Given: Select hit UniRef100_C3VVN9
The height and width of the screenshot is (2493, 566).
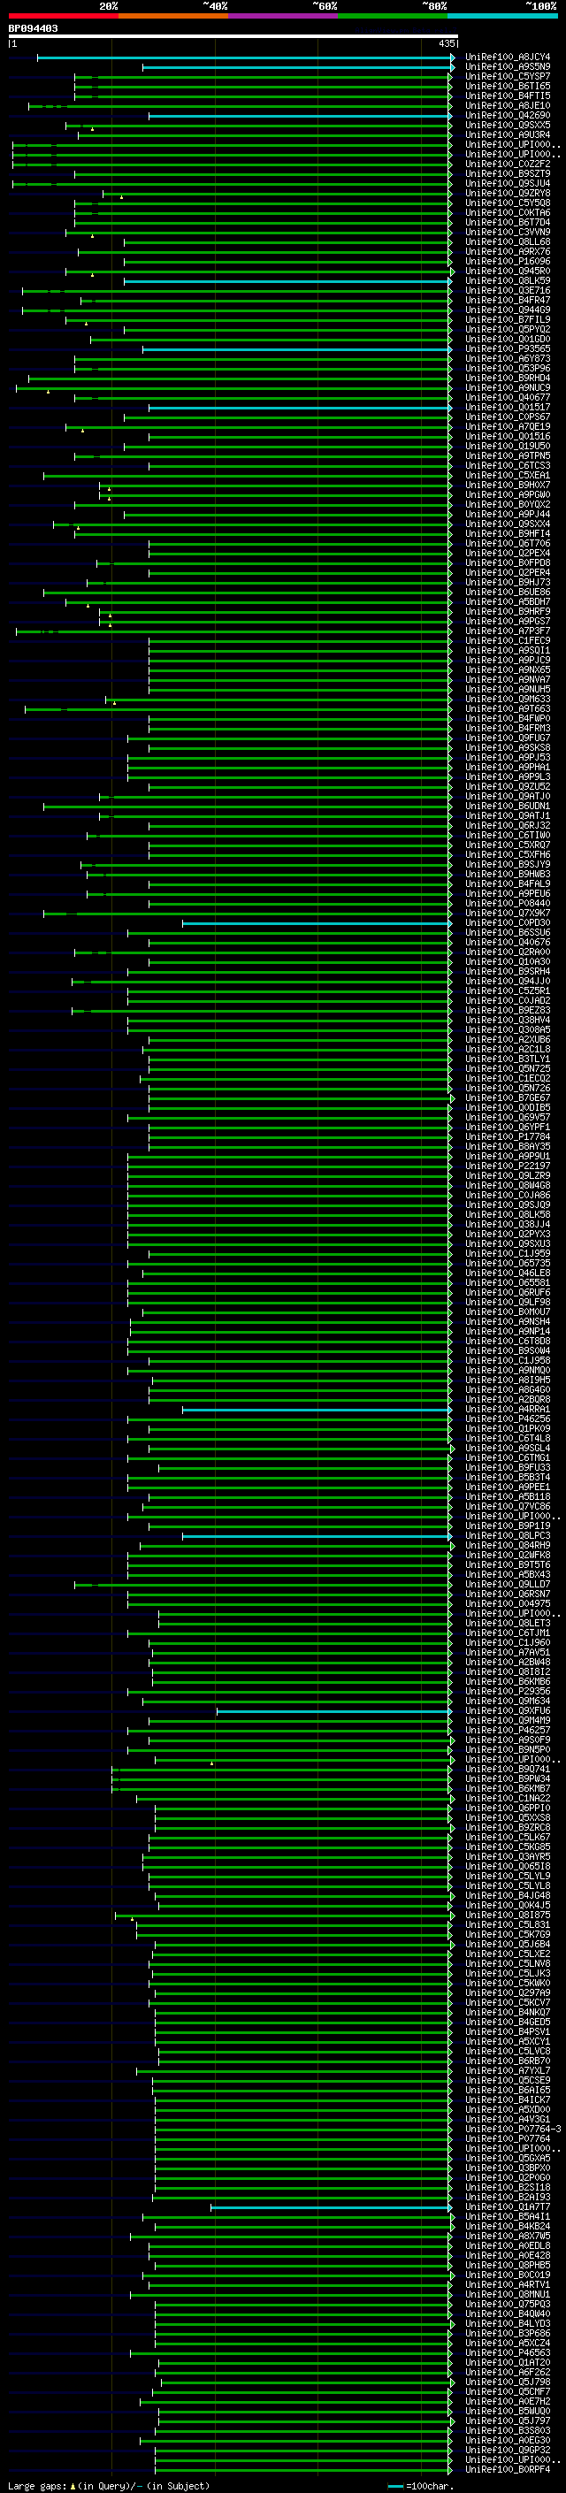Looking at the screenshot, I should click(x=508, y=233).
